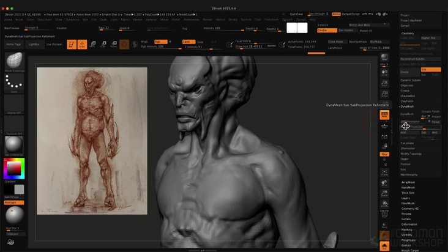Open the Dots stroke selector
Screen dimensions: 448x252
coord(14,82)
